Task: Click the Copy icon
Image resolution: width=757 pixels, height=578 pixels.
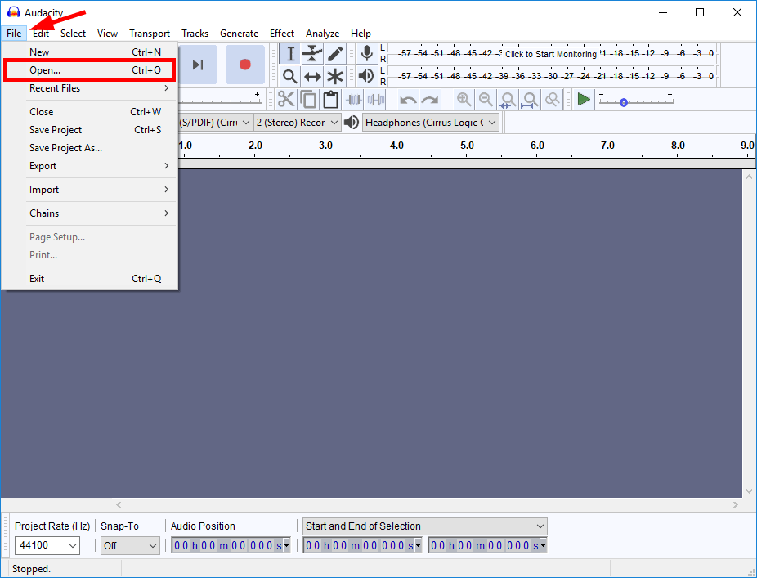Action: (308, 100)
